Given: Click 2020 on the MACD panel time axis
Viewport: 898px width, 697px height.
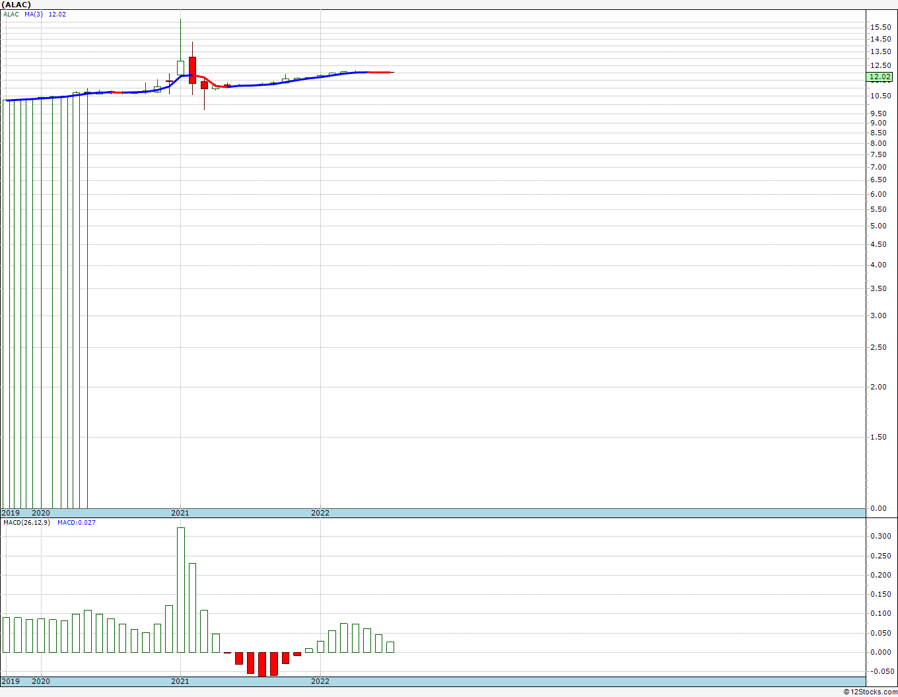Looking at the screenshot, I should coord(41,681).
